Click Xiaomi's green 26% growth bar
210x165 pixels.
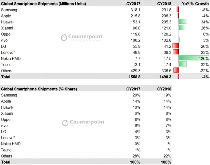coord(182,28)
